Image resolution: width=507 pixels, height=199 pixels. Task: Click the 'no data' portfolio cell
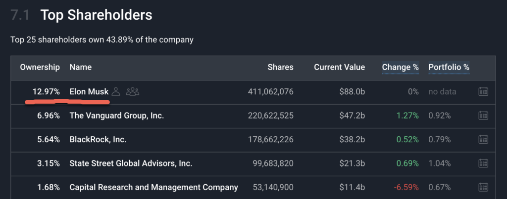(x=442, y=92)
